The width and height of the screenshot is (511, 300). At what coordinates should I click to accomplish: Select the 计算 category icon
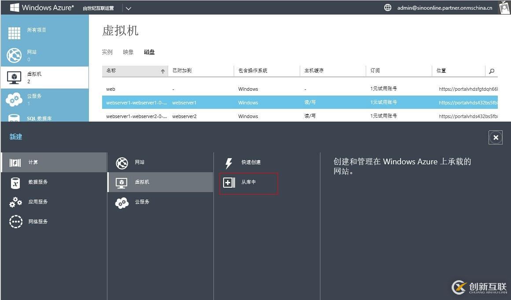pyautogui.click(x=15, y=163)
